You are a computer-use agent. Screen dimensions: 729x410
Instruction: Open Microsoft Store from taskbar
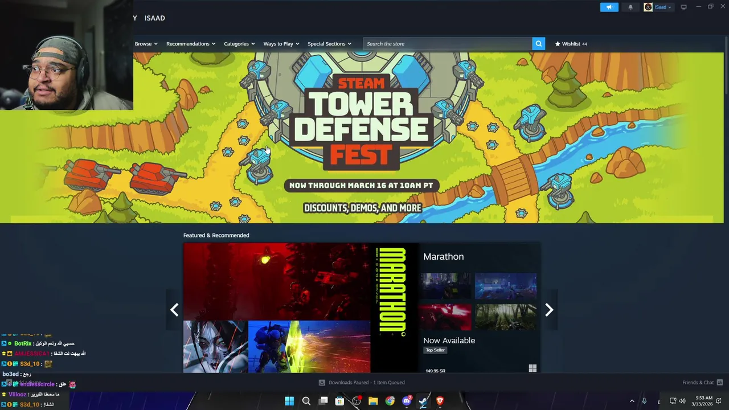pyautogui.click(x=339, y=401)
